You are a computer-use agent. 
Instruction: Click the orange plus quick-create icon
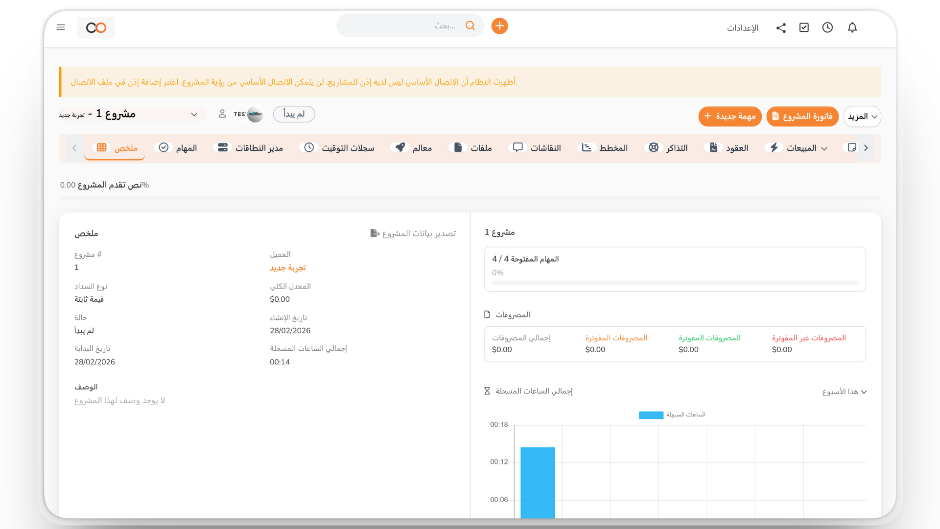(x=499, y=26)
